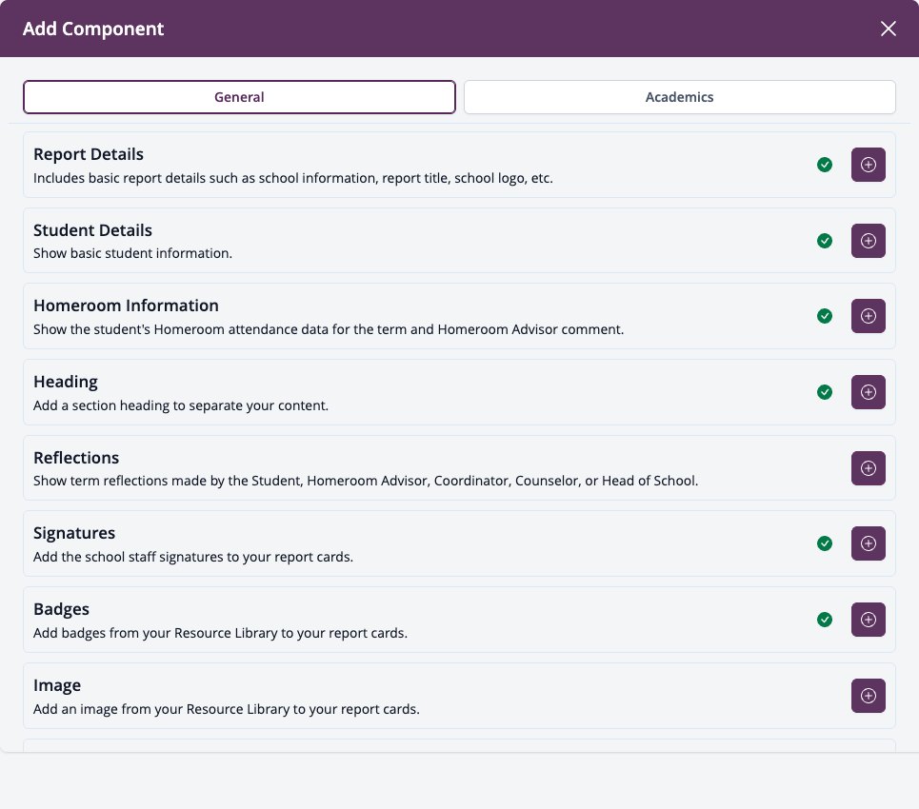The width and height of the screenshot is (919, 809).
Task: Close the Add Component dialog
Action: (x=888, y=29)
